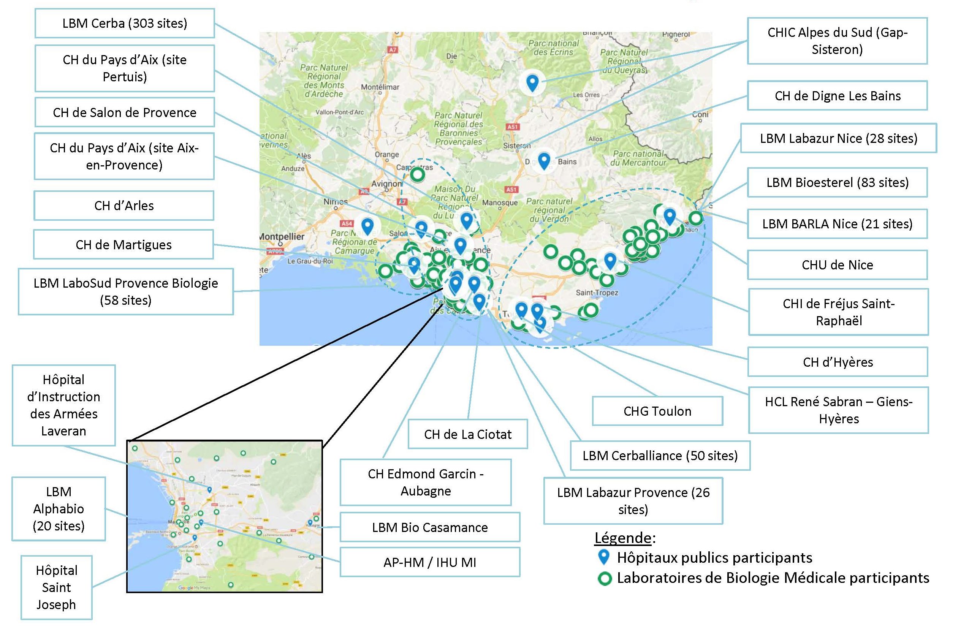Click Hôpitaux publics participants legend text
Image resolution: width=969 pixels, height=641 pixels.
[x=714, y=558]
